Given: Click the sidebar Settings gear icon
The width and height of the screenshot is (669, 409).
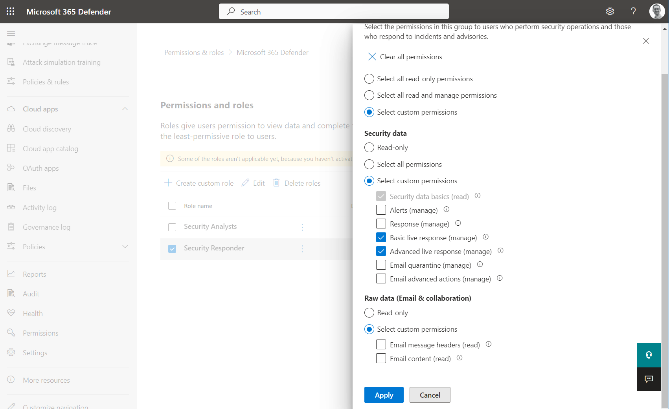Looking at the screenshot, I should tap(11, 352).
